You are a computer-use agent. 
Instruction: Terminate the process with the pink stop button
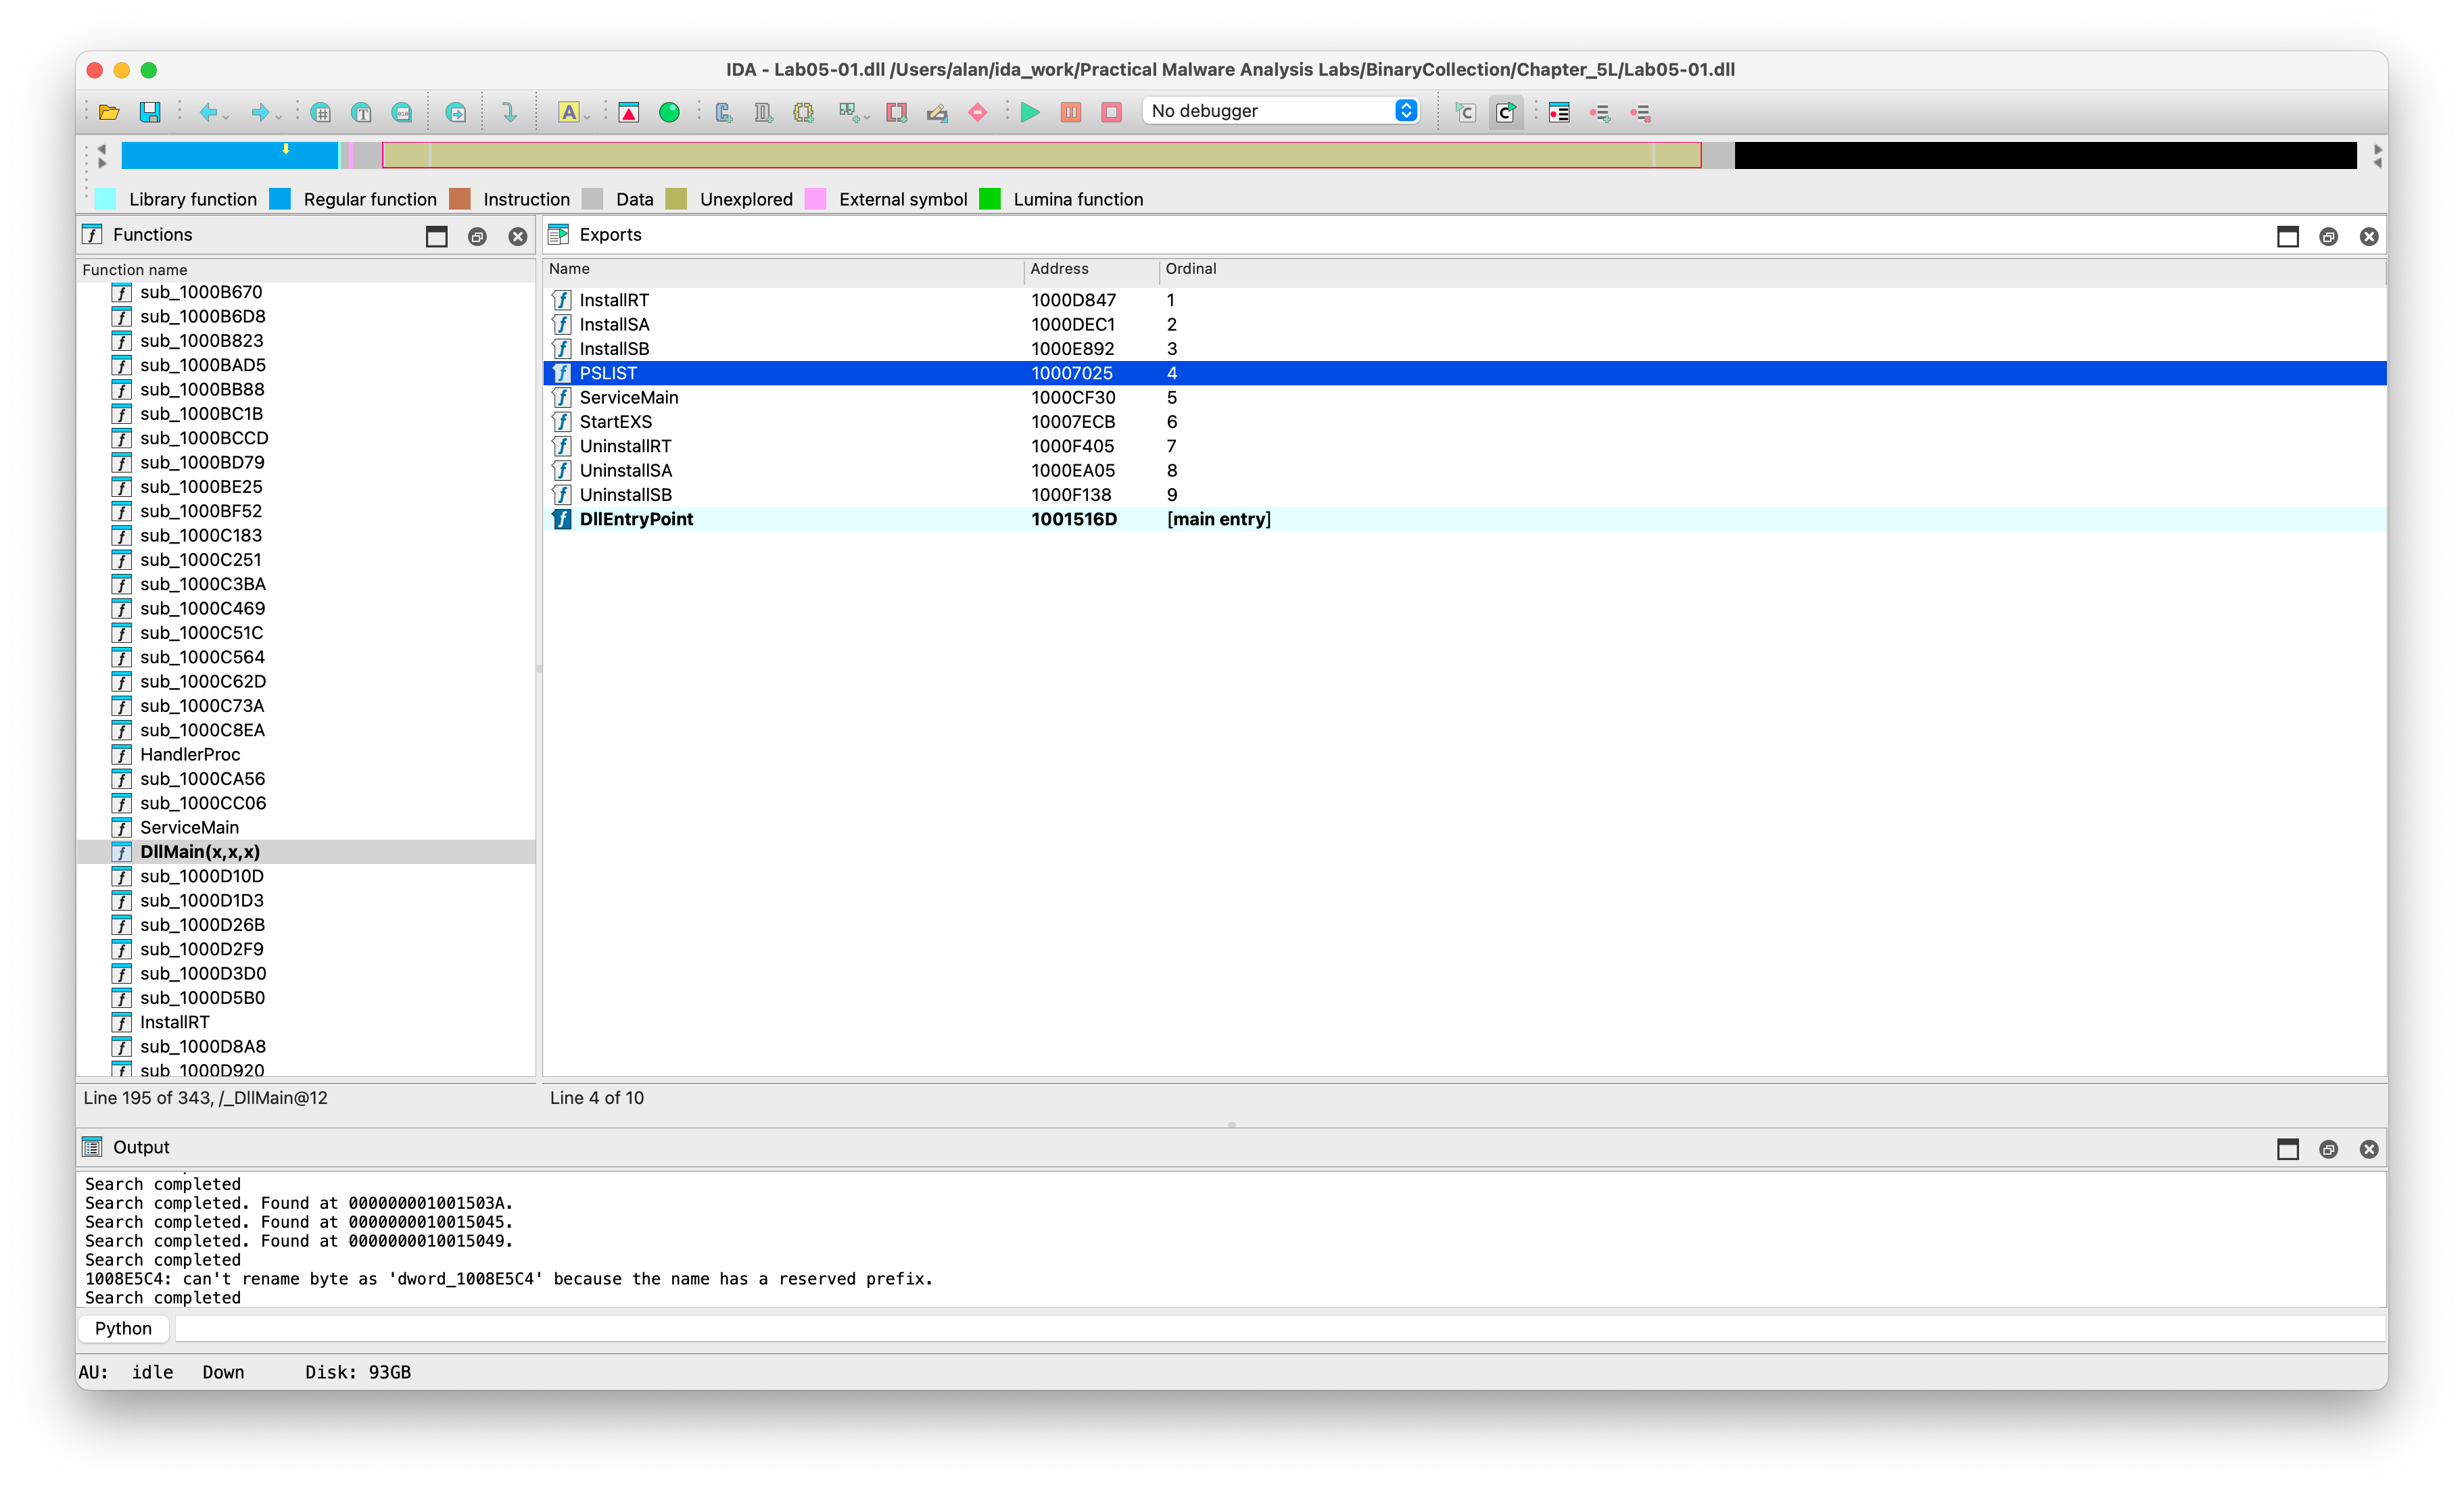(1111, 112)
